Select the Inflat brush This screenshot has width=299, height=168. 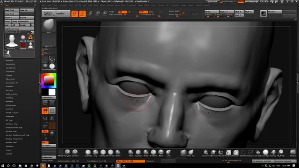168,153
